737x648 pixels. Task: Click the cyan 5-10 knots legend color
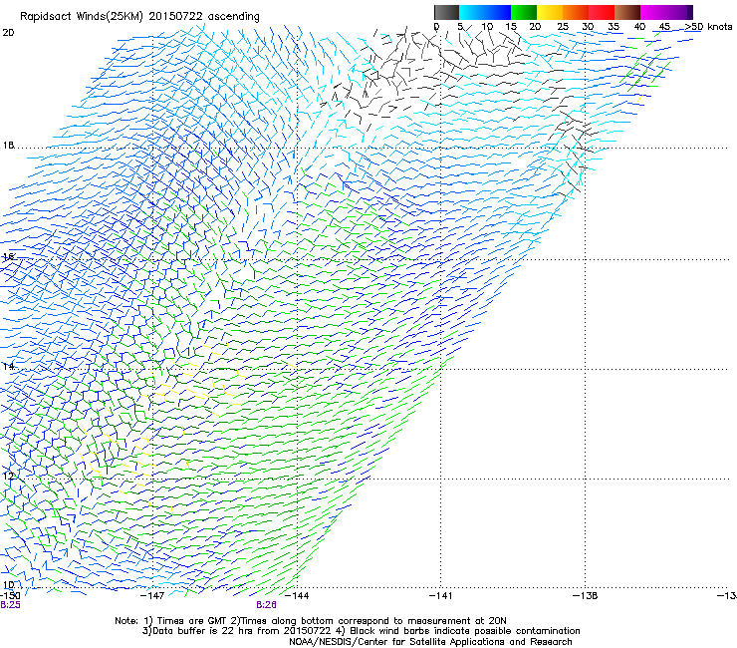coord(472,12)
